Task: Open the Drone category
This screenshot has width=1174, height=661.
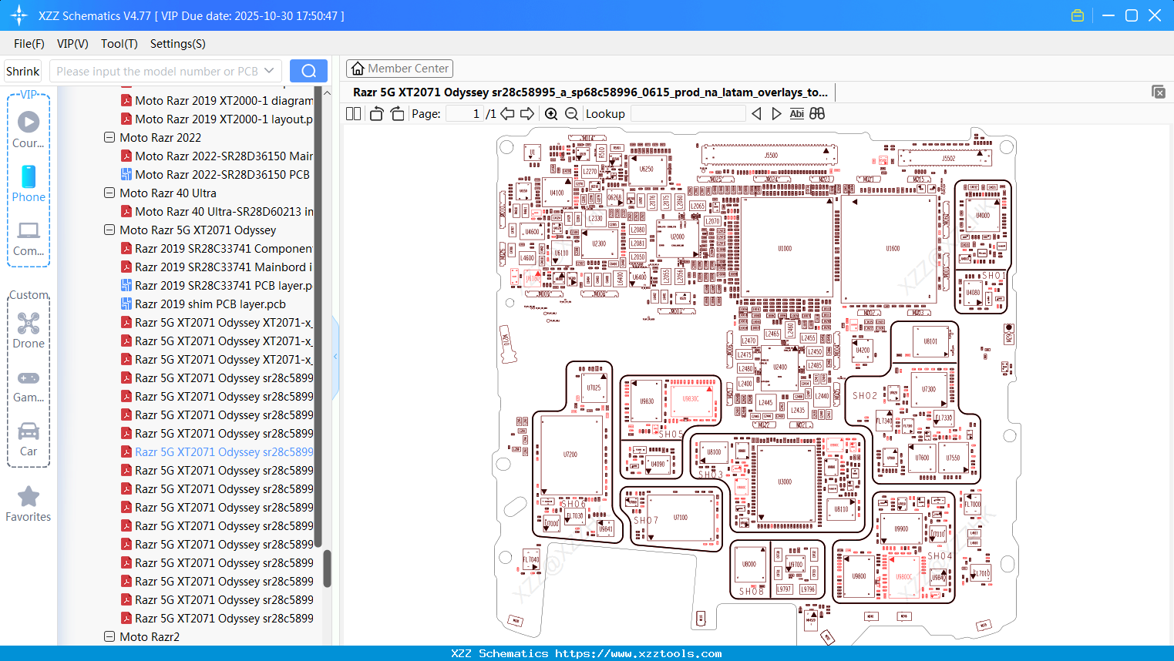Action: (29, 330)
